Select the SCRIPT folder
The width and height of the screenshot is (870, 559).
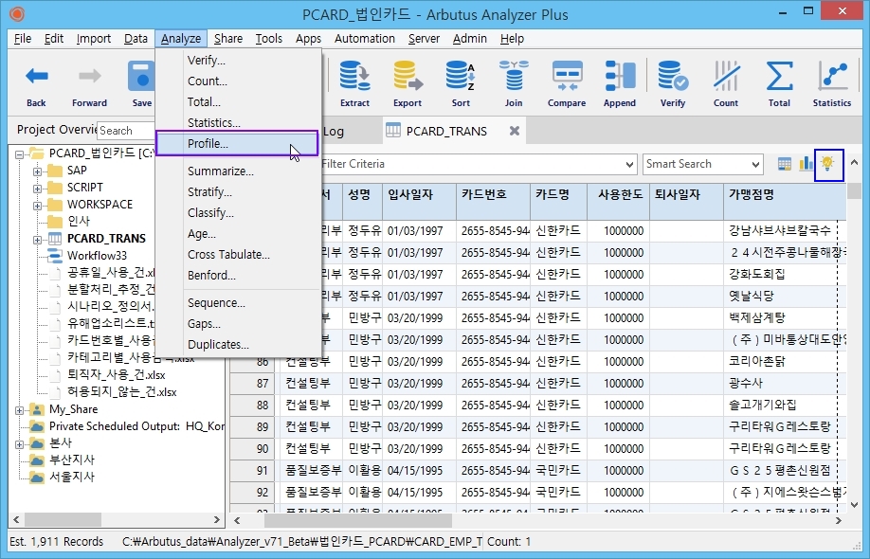(x=85, y=188)
